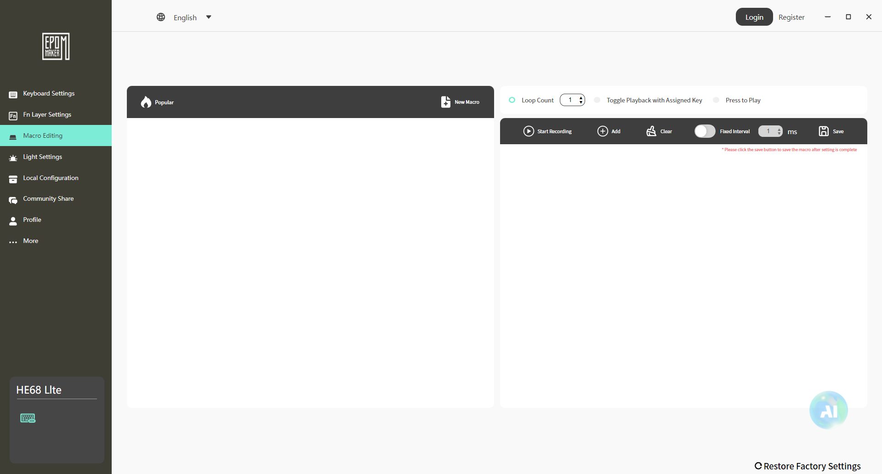Screen dimensions: 882x474
Task: Open the English language dropdown
Action: (x=185, y=17)
